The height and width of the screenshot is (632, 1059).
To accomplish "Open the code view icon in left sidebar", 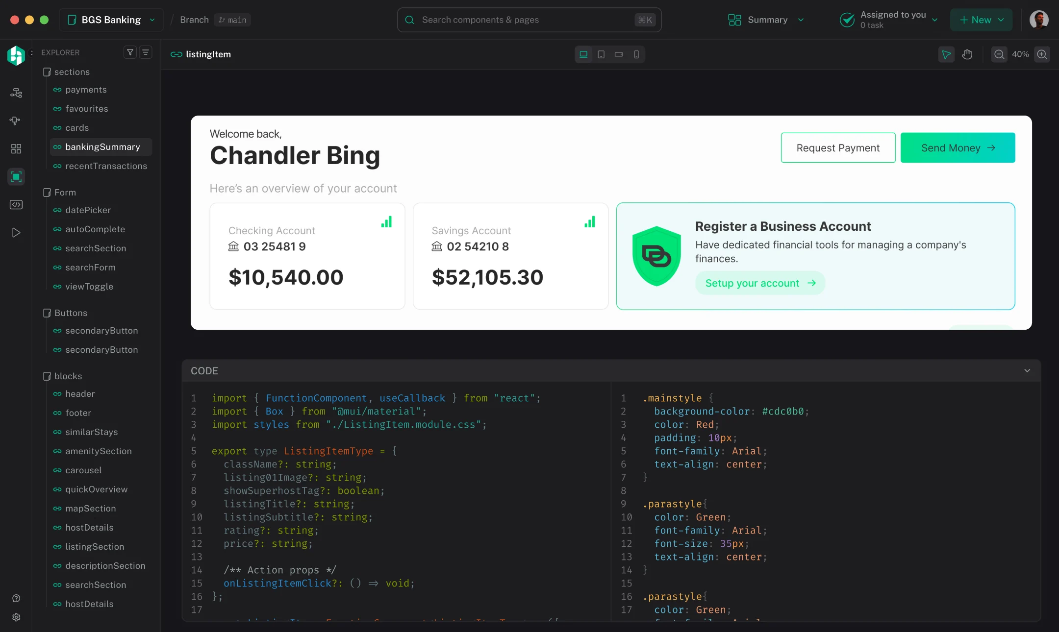I will pyautogui.click(x=16, y=205).
